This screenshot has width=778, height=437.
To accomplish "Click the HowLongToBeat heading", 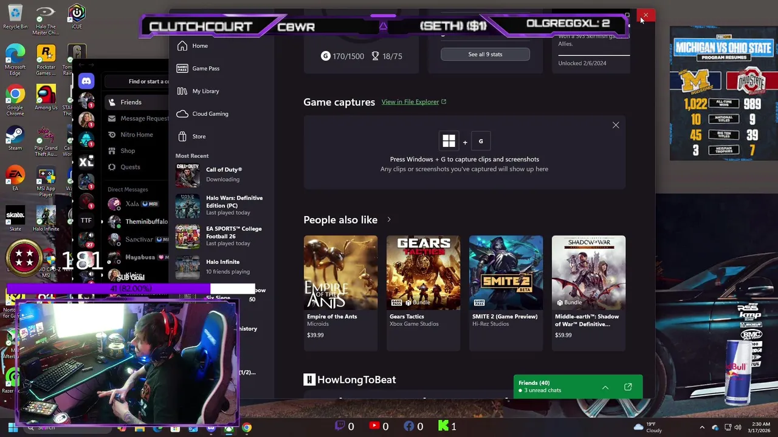I will tap(350, 380).
